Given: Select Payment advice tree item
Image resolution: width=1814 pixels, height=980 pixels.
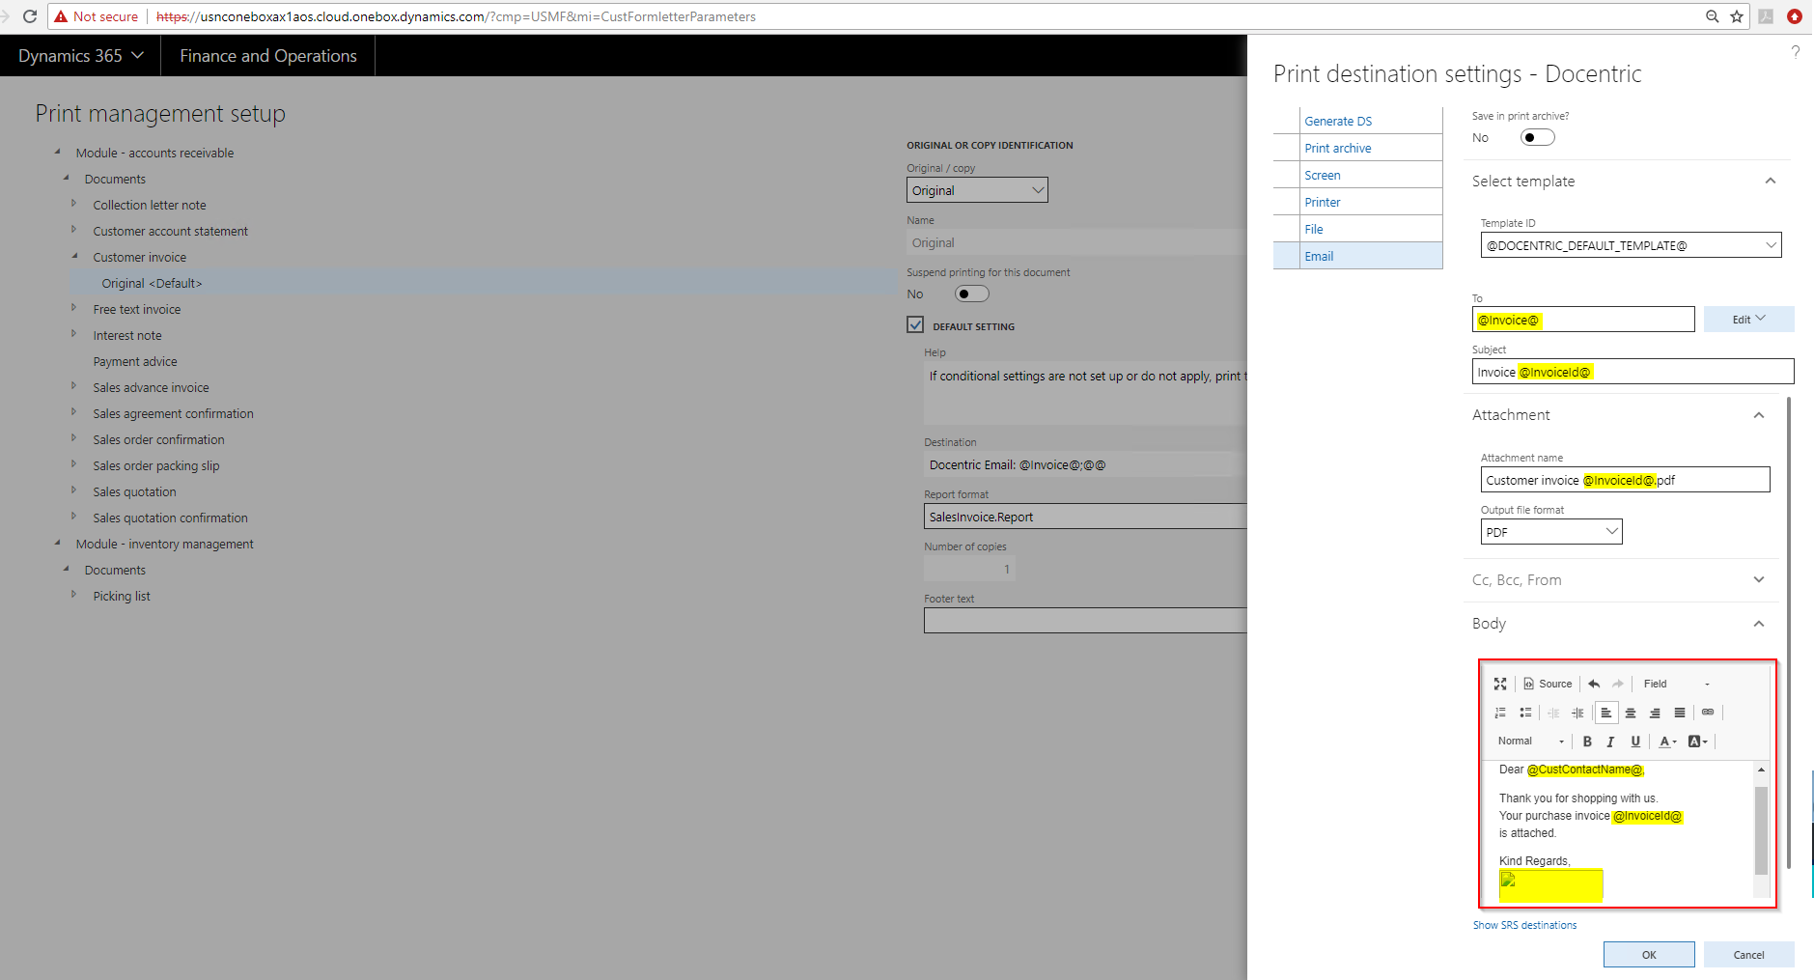Looking at the screenshot, I should coord(135,361).
